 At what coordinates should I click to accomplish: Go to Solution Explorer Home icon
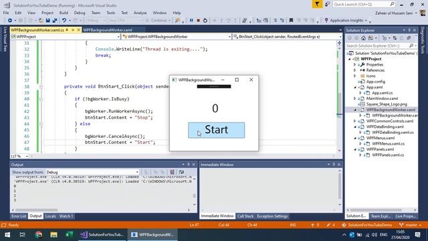363,38
